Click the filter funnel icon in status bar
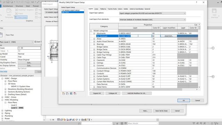 (216, 124)
